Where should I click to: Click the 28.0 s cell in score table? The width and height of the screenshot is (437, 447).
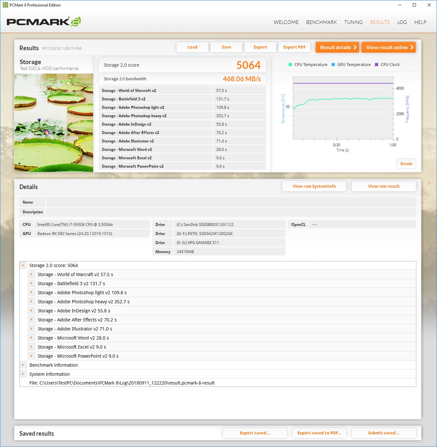[239, 150]
